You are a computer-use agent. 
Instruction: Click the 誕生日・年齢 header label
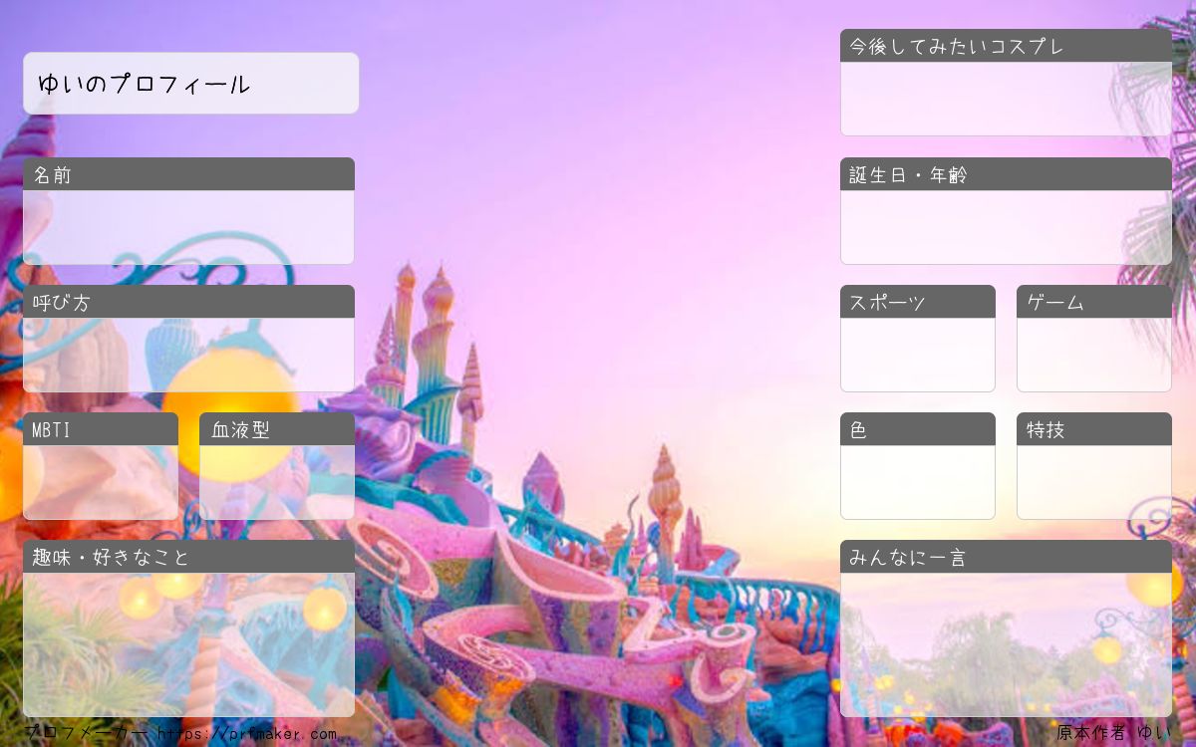(x=1006, y=174)
